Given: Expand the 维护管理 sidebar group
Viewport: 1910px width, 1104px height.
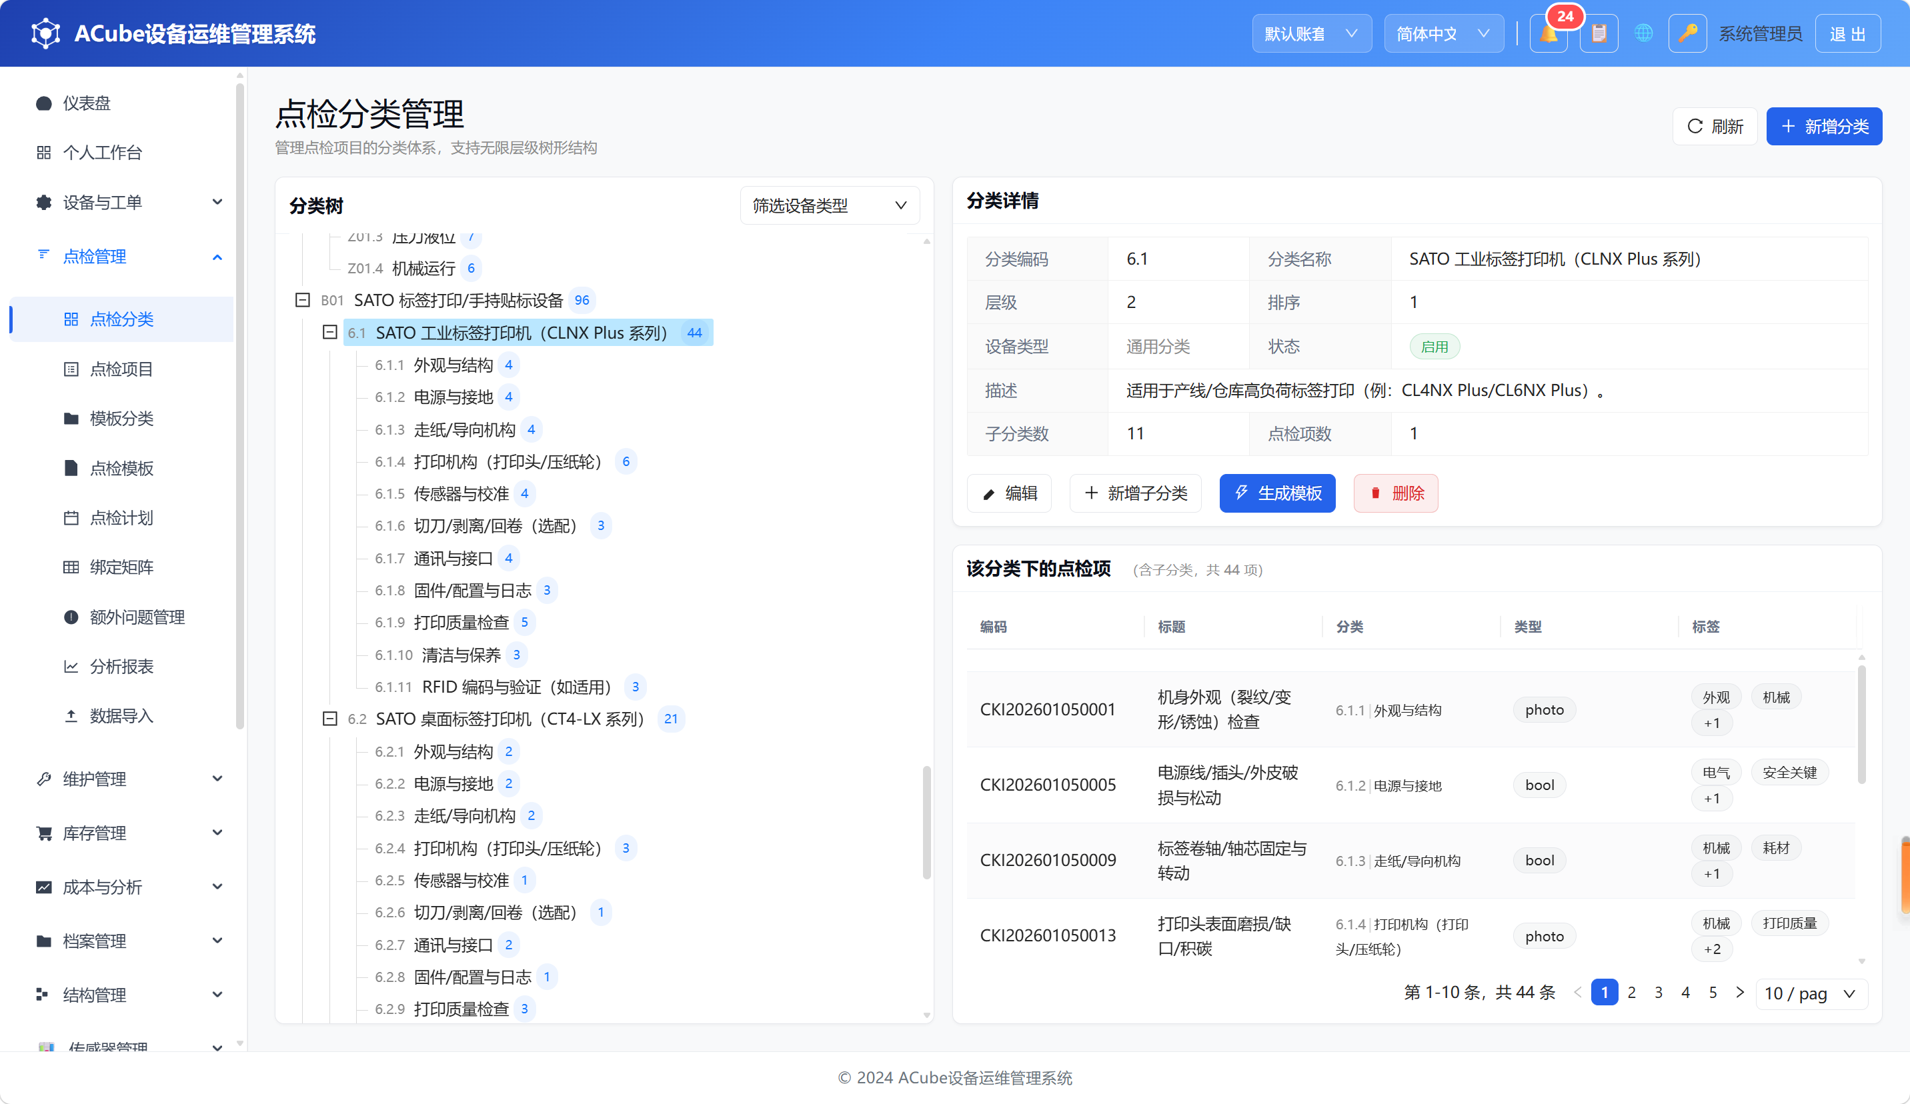Looking at the screenshot, I should click(x=121, y=779).
